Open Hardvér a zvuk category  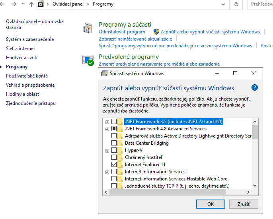tap(21, 58)
